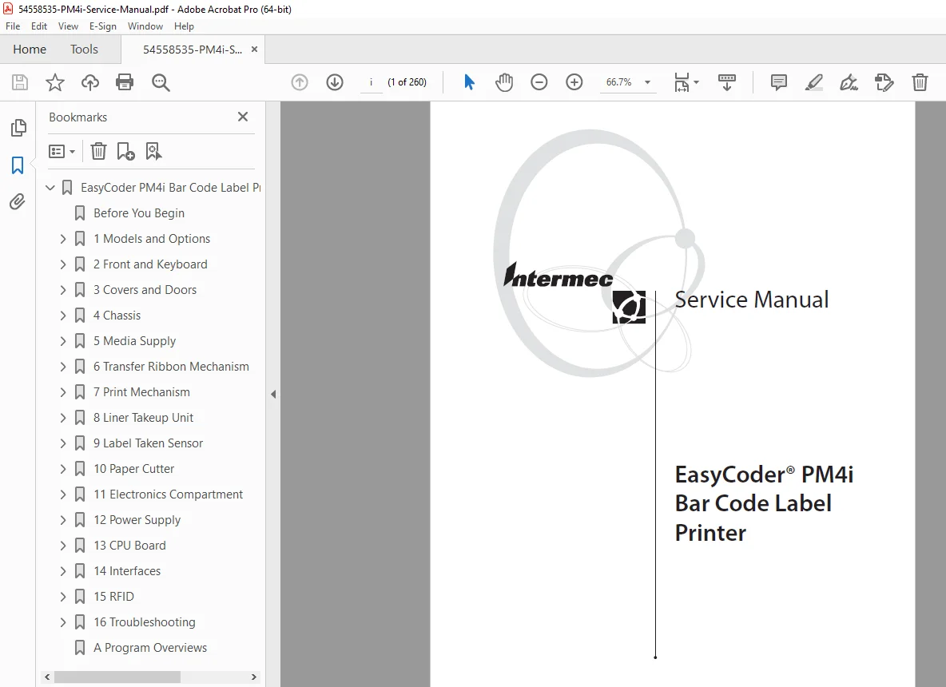Add a comment sticky note

pyautogui.click(x=779, y=82)
